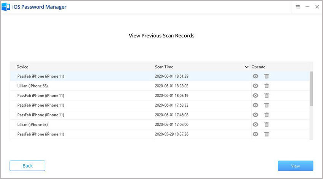The width and height of the screenshot is (323, 179).
Task: View the 18:51:29 scan record via eye icon
Action: (x=255, y=76)
